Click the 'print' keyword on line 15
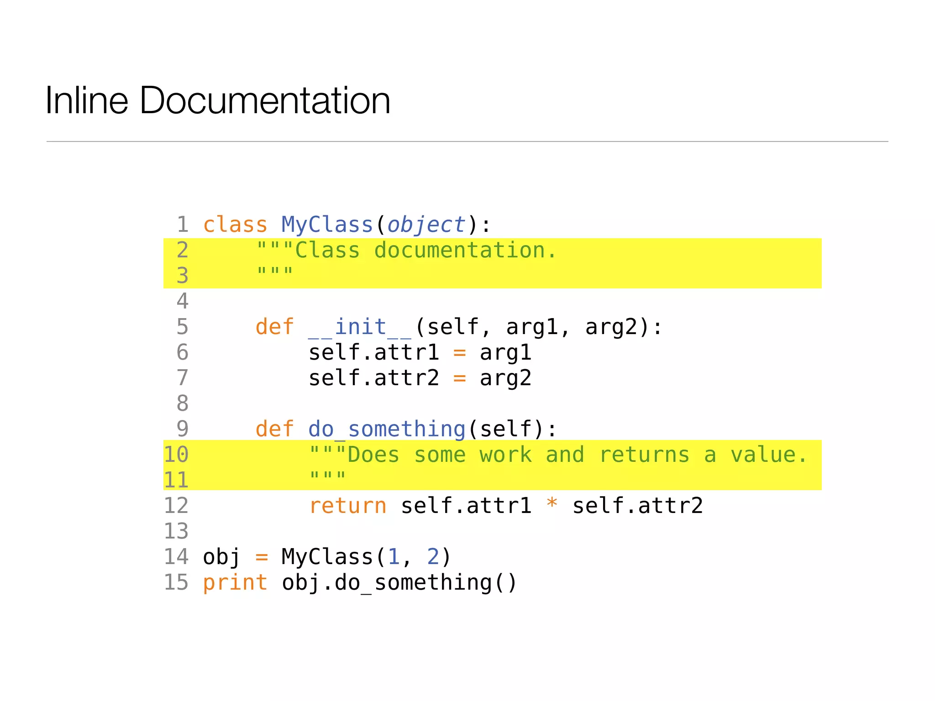The width and height of the screenshot is (935, 701). [x=235, y=583]
